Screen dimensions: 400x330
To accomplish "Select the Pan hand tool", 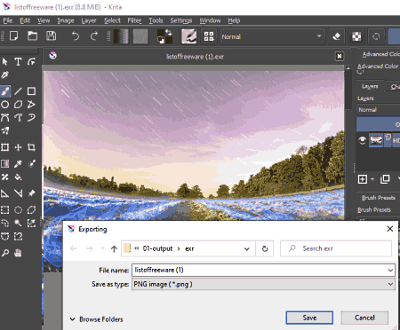I will tap(18, 253).
